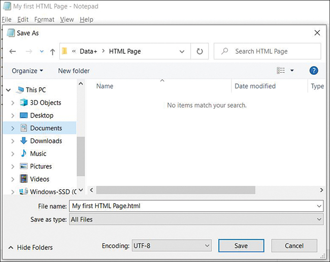The height and width of the screenshot is (262, 330).
Task: Click the This PC computer icon
Action: coord(20,90)
